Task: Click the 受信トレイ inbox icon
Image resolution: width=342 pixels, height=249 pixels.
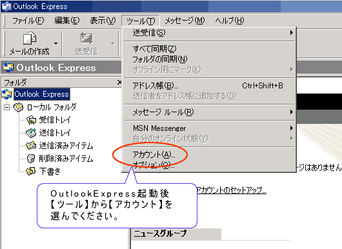Action: point(31,120)
